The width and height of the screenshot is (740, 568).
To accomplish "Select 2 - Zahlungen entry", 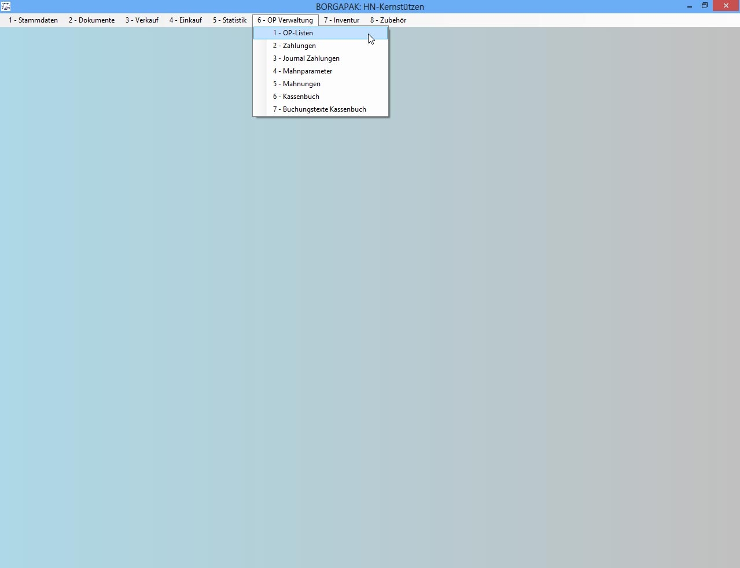I will click(x=321, y=46).
